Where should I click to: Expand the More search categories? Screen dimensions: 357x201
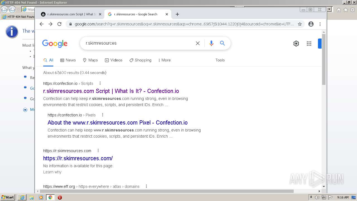pos(164,60)
